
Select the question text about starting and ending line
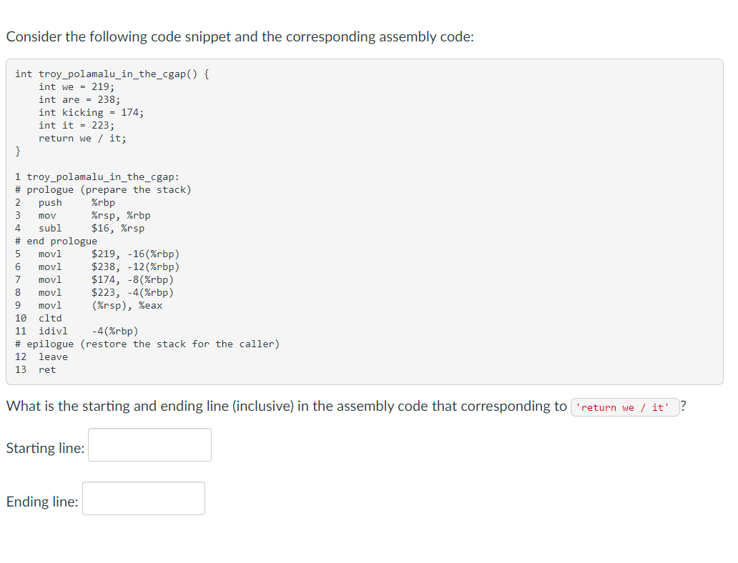point(286,406)
